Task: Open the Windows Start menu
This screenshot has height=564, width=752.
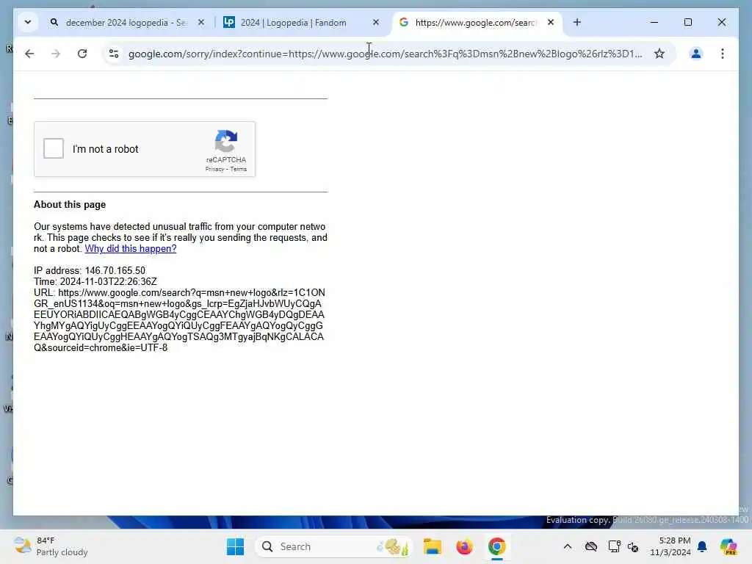Action: click(235, 546)
